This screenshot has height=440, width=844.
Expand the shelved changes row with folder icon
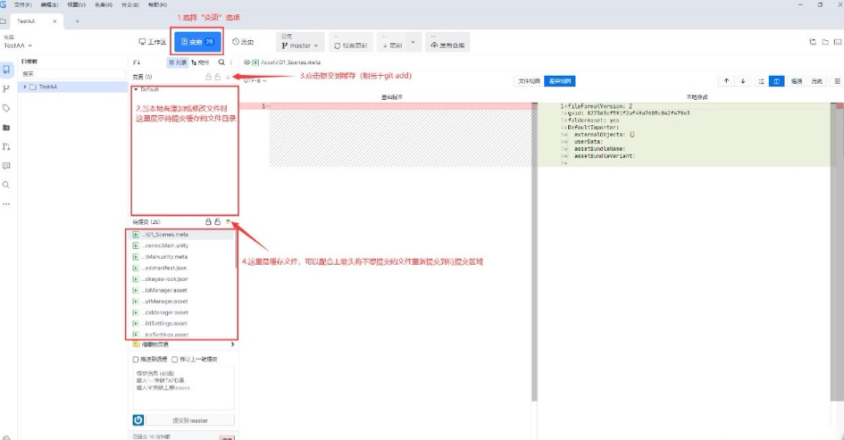point(184,345)
